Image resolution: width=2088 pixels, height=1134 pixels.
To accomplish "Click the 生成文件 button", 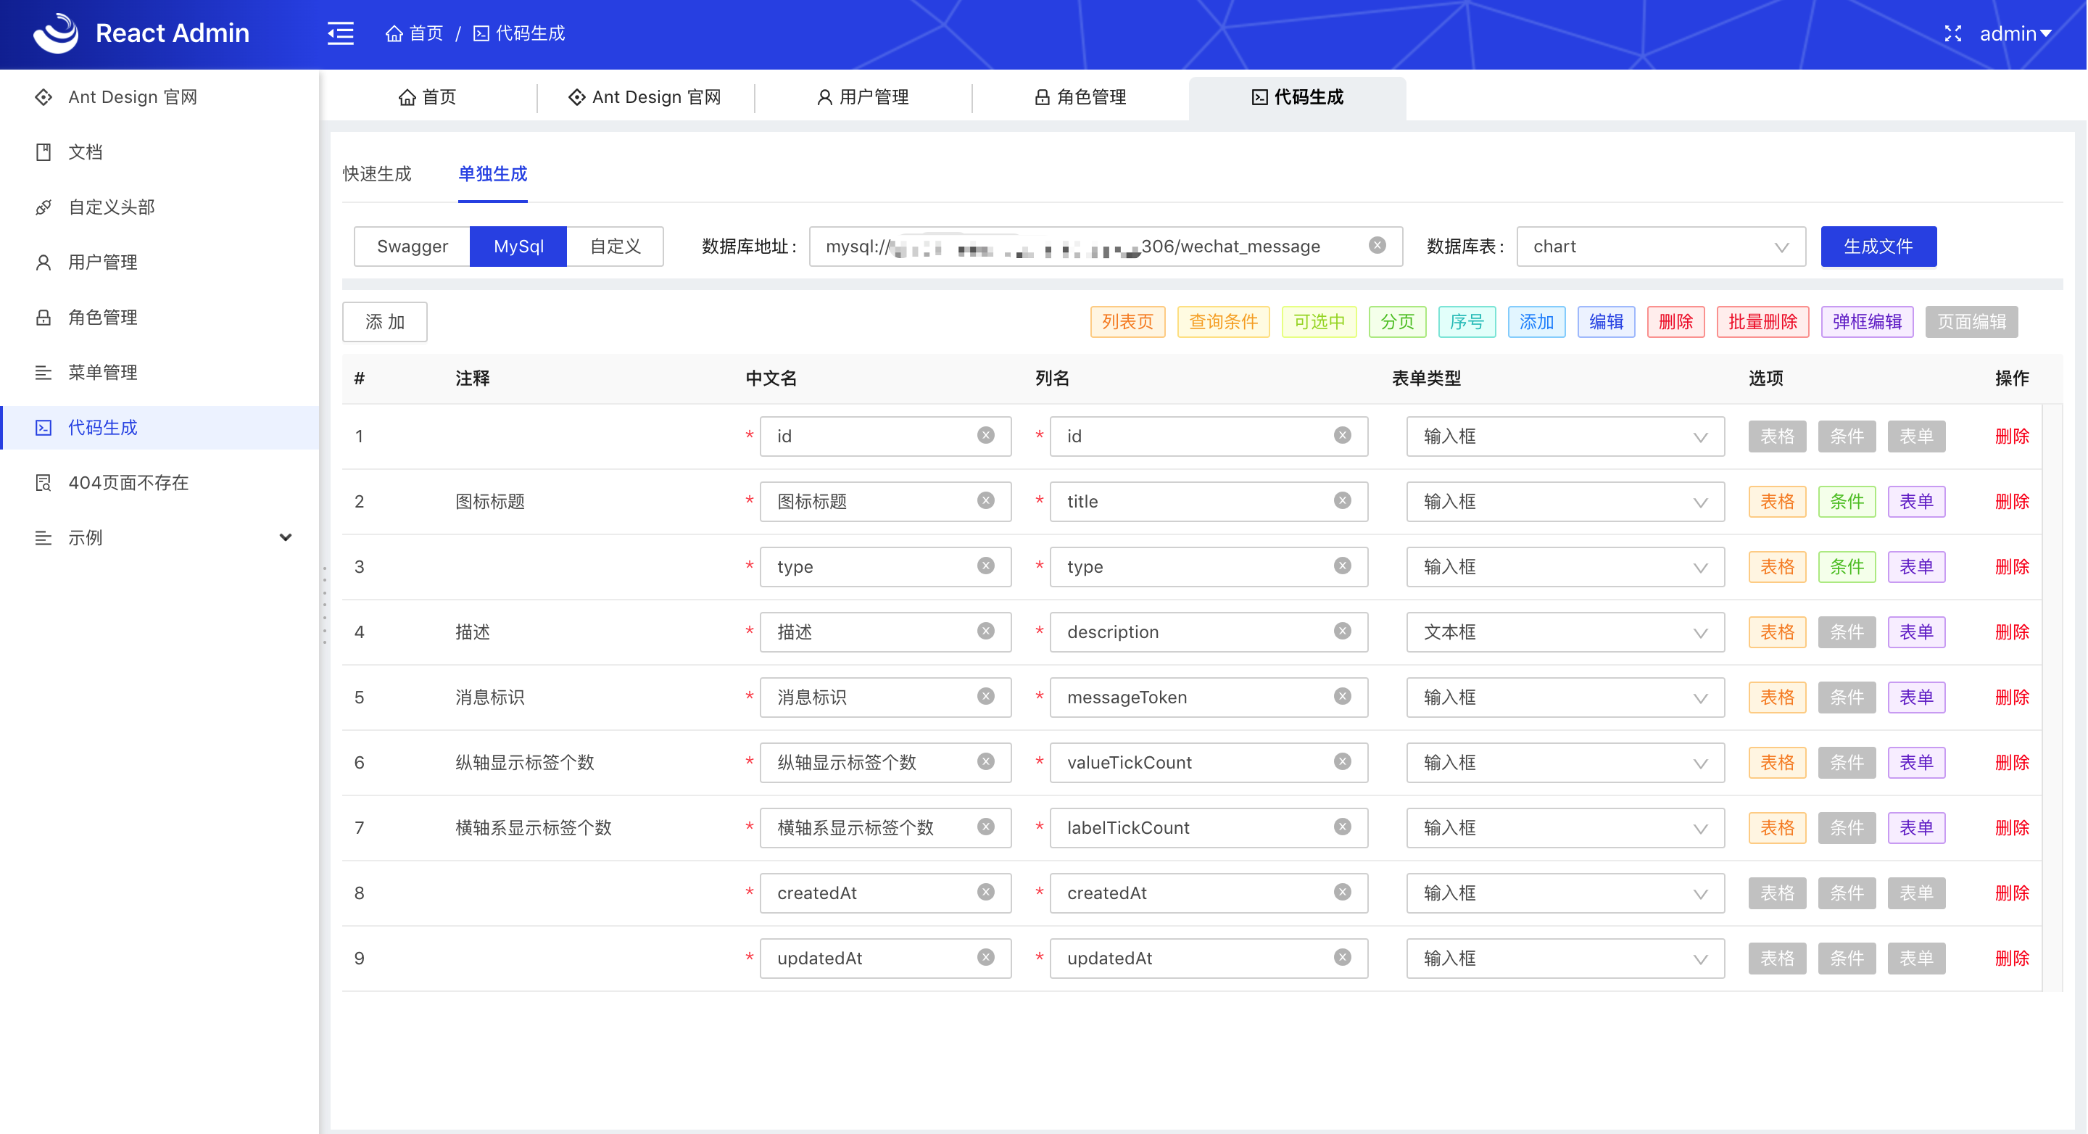I will (1877, 247).
